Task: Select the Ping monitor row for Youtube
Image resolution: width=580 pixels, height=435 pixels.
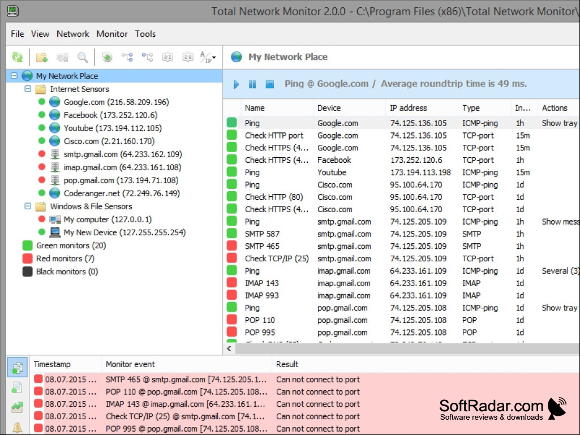Action: (x=401, y=173)
